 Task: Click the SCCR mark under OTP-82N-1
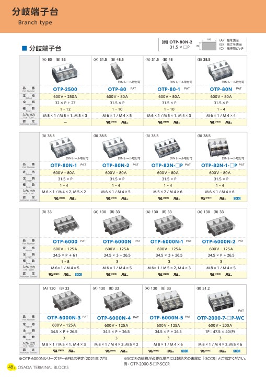point(237,198)
